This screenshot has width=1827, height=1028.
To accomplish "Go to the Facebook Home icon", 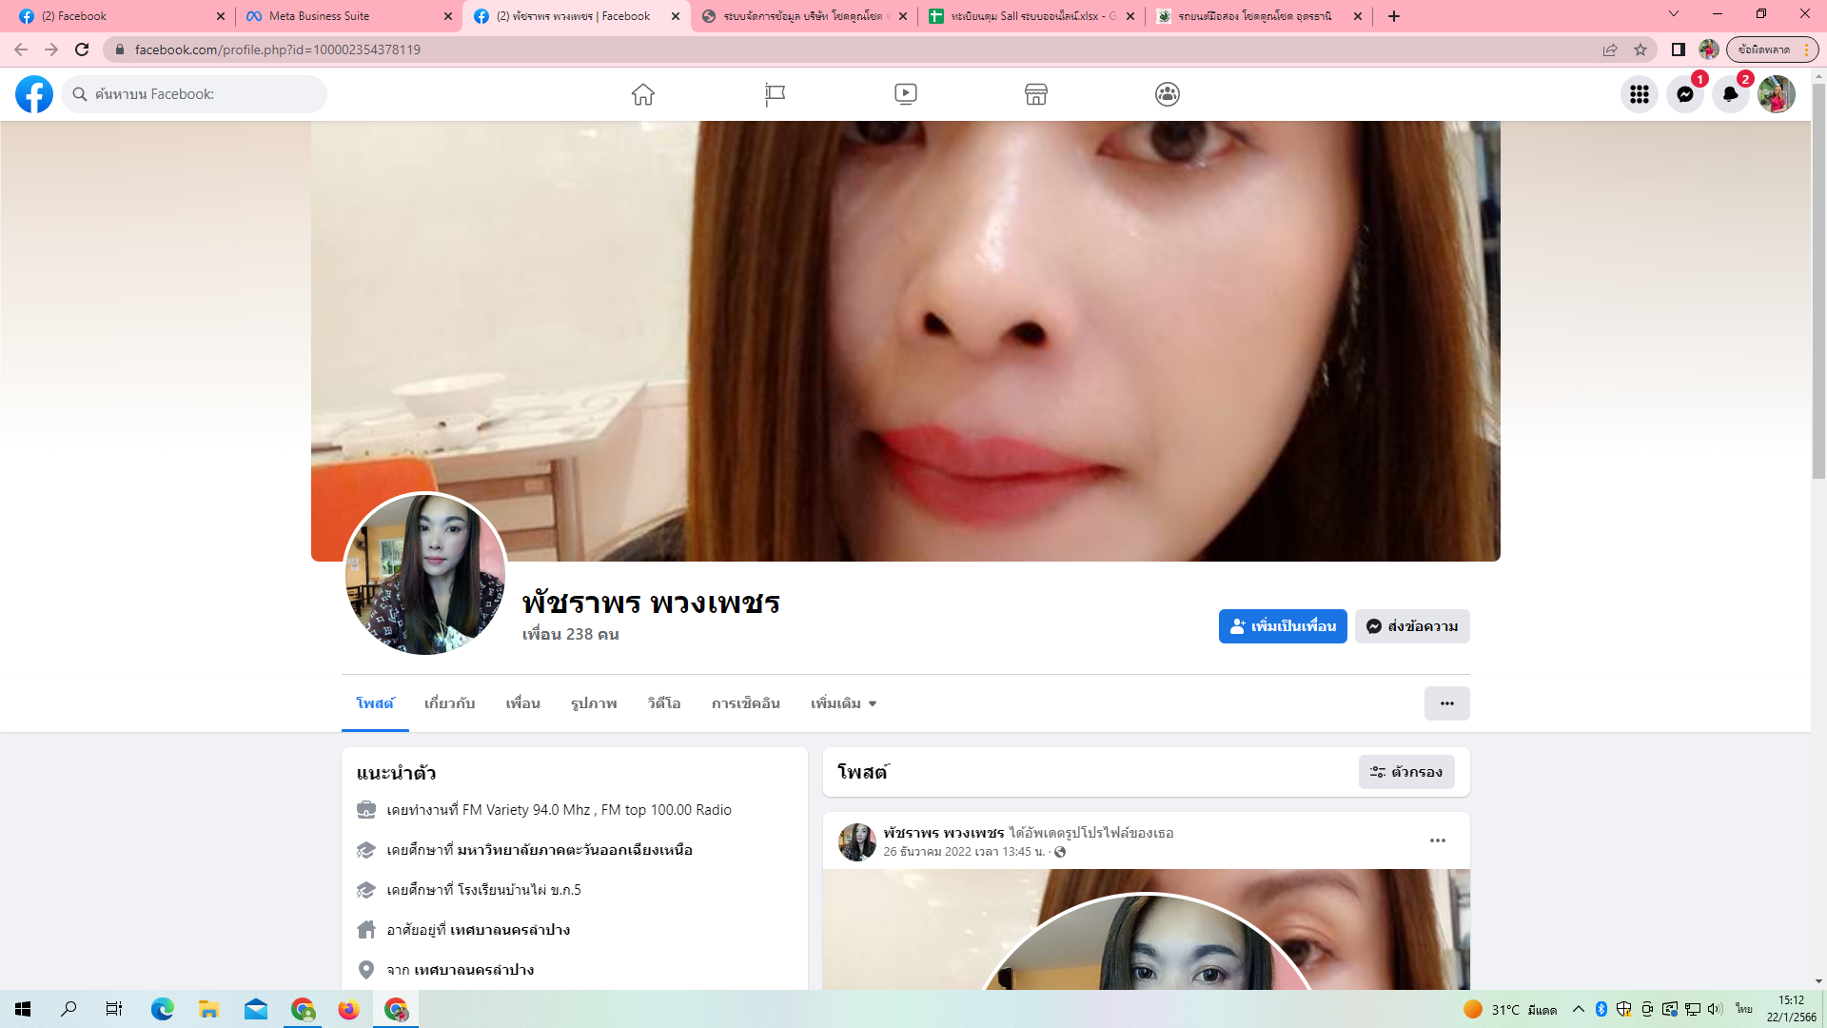I will click(643, 94).
